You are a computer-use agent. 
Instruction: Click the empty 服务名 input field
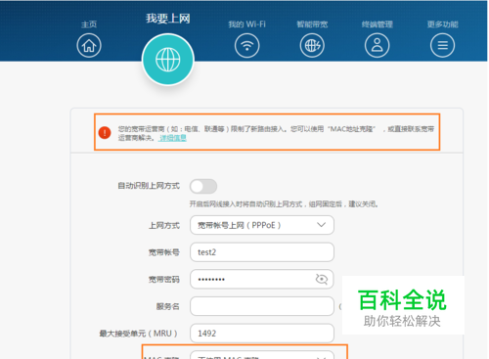coord(262,306)
